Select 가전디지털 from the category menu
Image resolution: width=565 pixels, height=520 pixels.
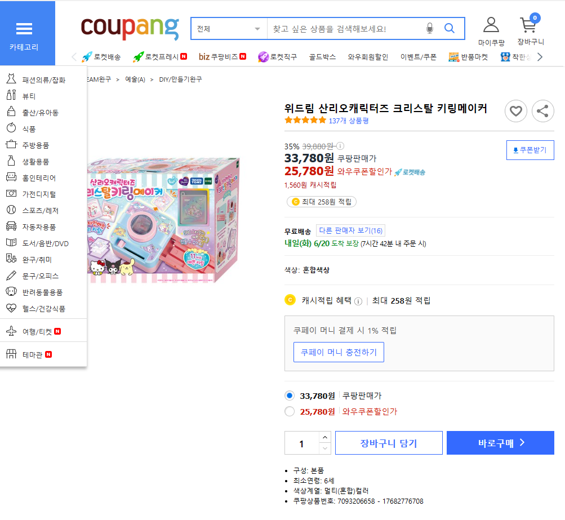click(39, 194)
